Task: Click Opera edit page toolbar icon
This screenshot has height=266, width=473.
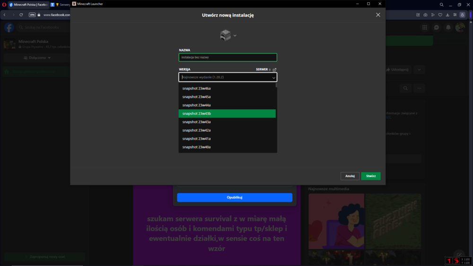Action: pyautogui.click(x=418, y=15)
